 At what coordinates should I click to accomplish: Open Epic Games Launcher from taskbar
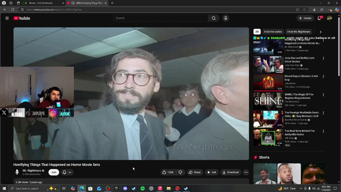point(116,189)
